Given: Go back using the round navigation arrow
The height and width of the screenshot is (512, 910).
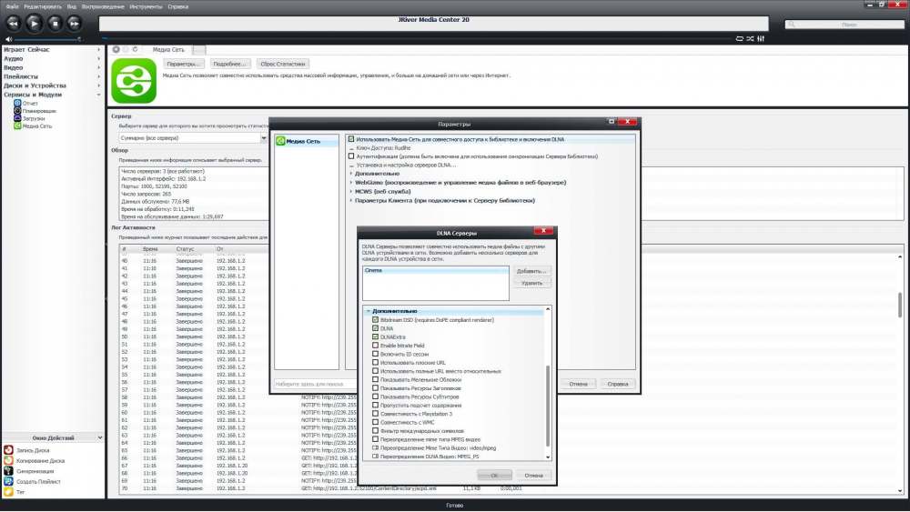Looking at the screenshot, I should click(116, 49).
